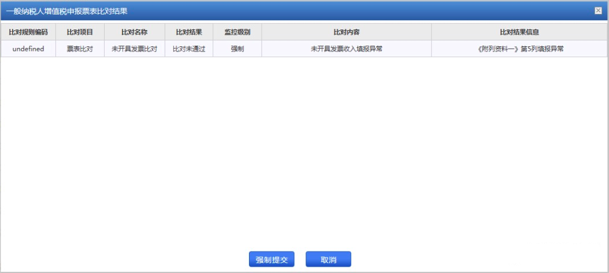The width and height of the screenshot is (609, 273).
Task: Click the 票表比对 cell
Action: (80, 49)
